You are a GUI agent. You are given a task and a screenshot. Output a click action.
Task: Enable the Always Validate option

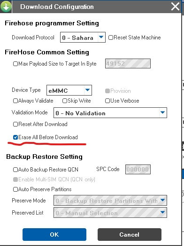15,101
